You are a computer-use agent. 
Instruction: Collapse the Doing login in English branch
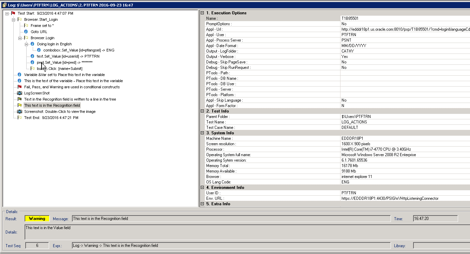click(26, 44)
